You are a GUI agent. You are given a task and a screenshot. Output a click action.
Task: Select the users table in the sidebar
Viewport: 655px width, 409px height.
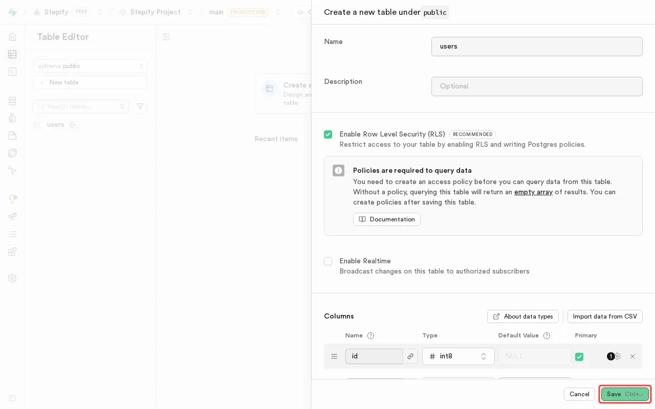pyautogui.click(x=55, y=124)
